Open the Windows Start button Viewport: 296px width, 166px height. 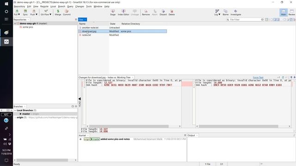[x=6, y=4]
